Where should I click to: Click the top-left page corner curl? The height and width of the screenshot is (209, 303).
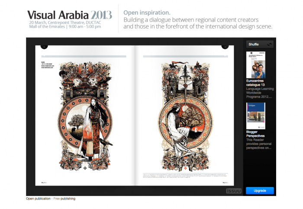(44, 46)
